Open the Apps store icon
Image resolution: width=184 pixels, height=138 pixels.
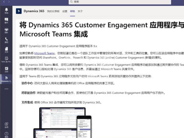(6, 125)
